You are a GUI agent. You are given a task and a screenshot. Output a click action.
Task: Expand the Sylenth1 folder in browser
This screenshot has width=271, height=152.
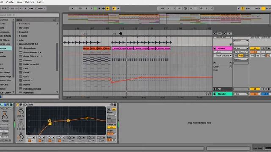coord(17,32)
